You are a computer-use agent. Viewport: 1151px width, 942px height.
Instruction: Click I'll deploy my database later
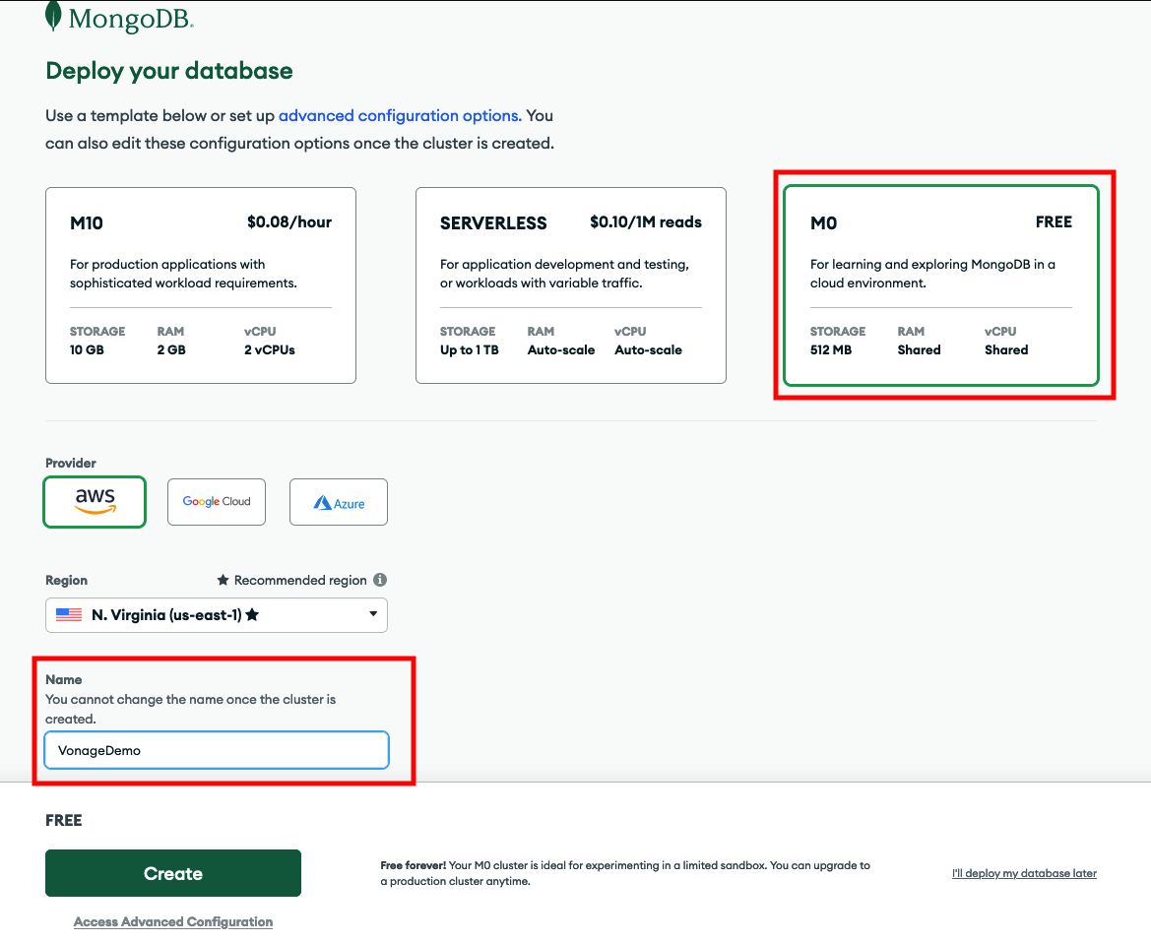[x=1024, y=873]
